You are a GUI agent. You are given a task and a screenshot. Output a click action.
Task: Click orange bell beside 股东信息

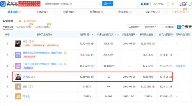click(x=20, y=21)
